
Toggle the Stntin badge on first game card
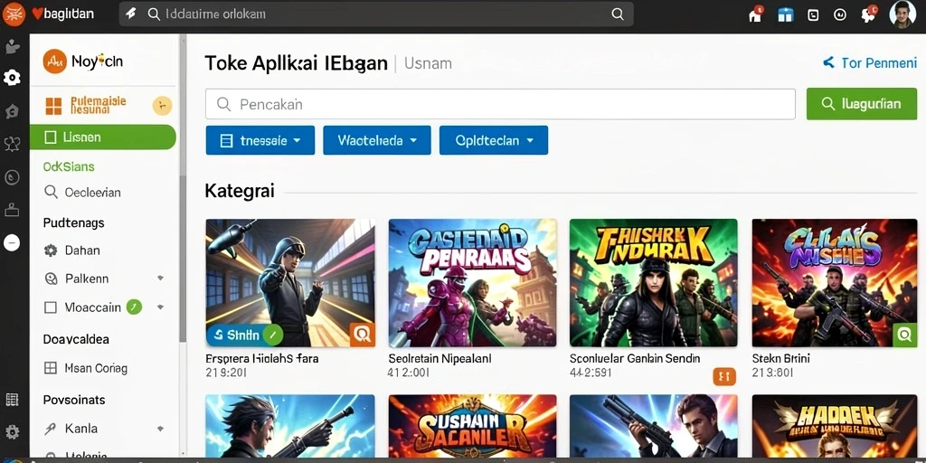[244, 335]
